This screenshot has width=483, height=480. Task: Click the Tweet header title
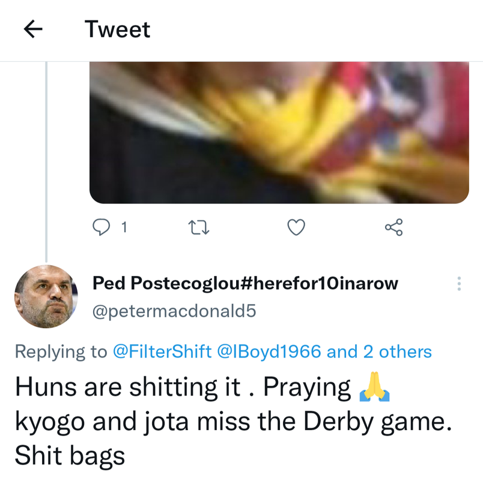tap(117, 29)
